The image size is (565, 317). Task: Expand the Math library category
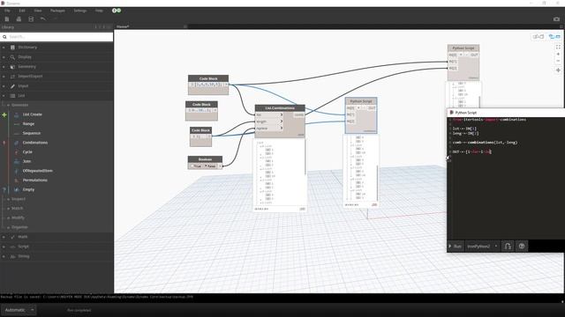pyautogui.click(x=4, y=237)
